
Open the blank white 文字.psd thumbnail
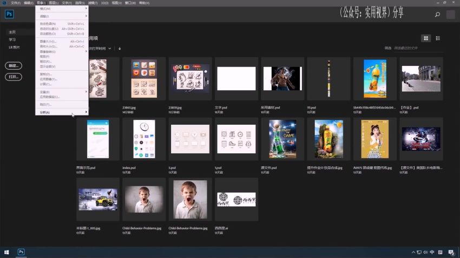coord(236,79)
